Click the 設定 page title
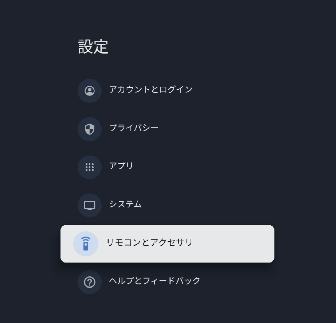This screenshot has height=323, width=336. click(x=93, y=47)
